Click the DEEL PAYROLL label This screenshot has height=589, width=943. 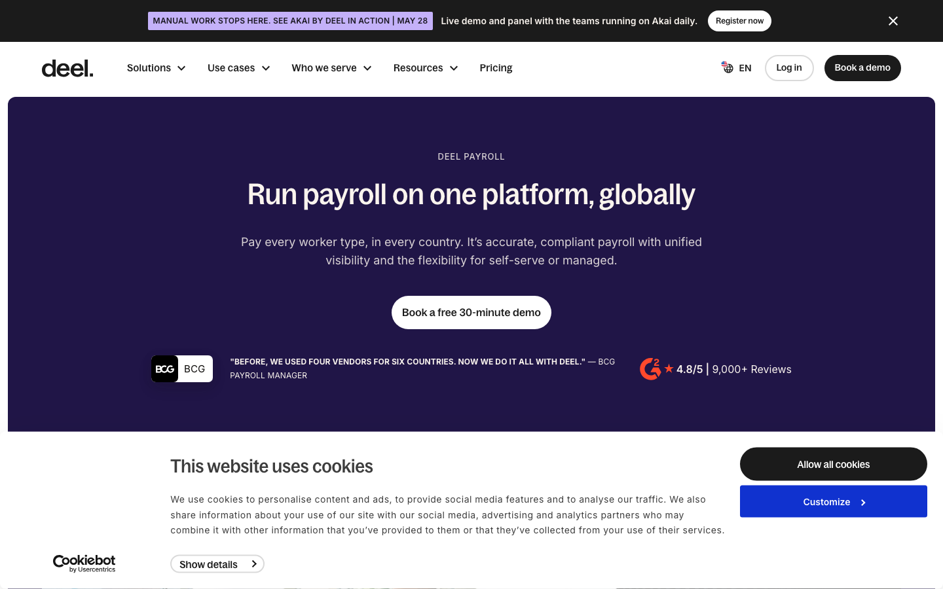click(x=471, y=156)
